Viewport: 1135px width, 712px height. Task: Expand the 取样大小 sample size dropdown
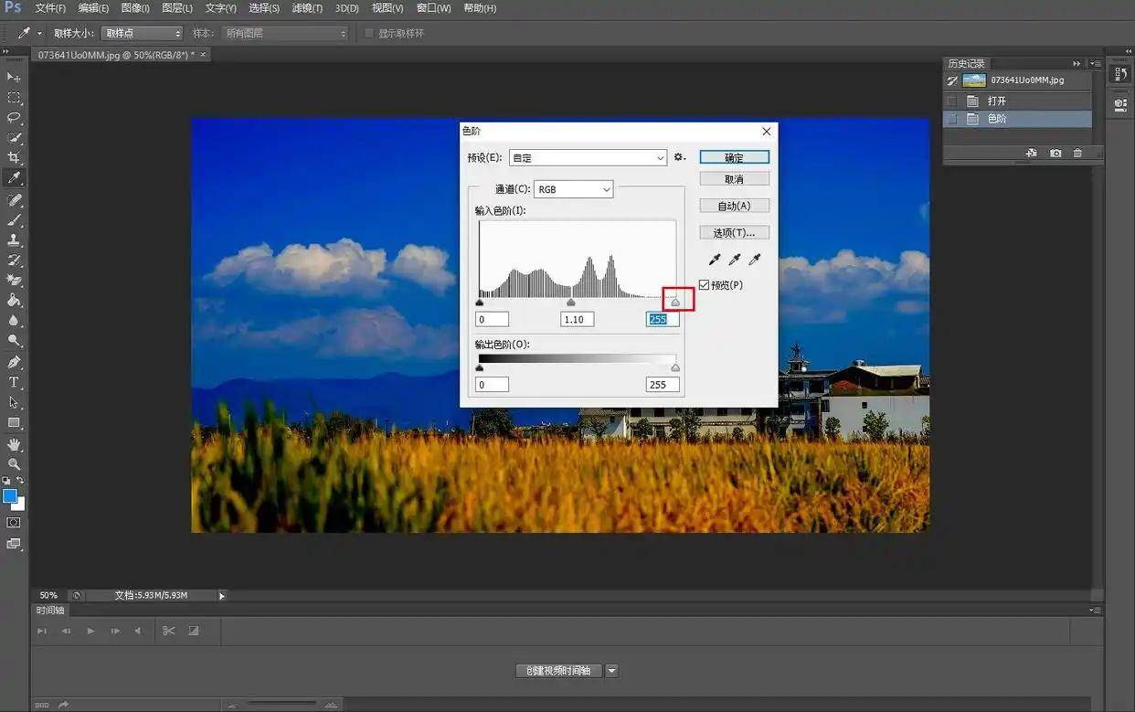pyautogui.click(x=142, y=33)
